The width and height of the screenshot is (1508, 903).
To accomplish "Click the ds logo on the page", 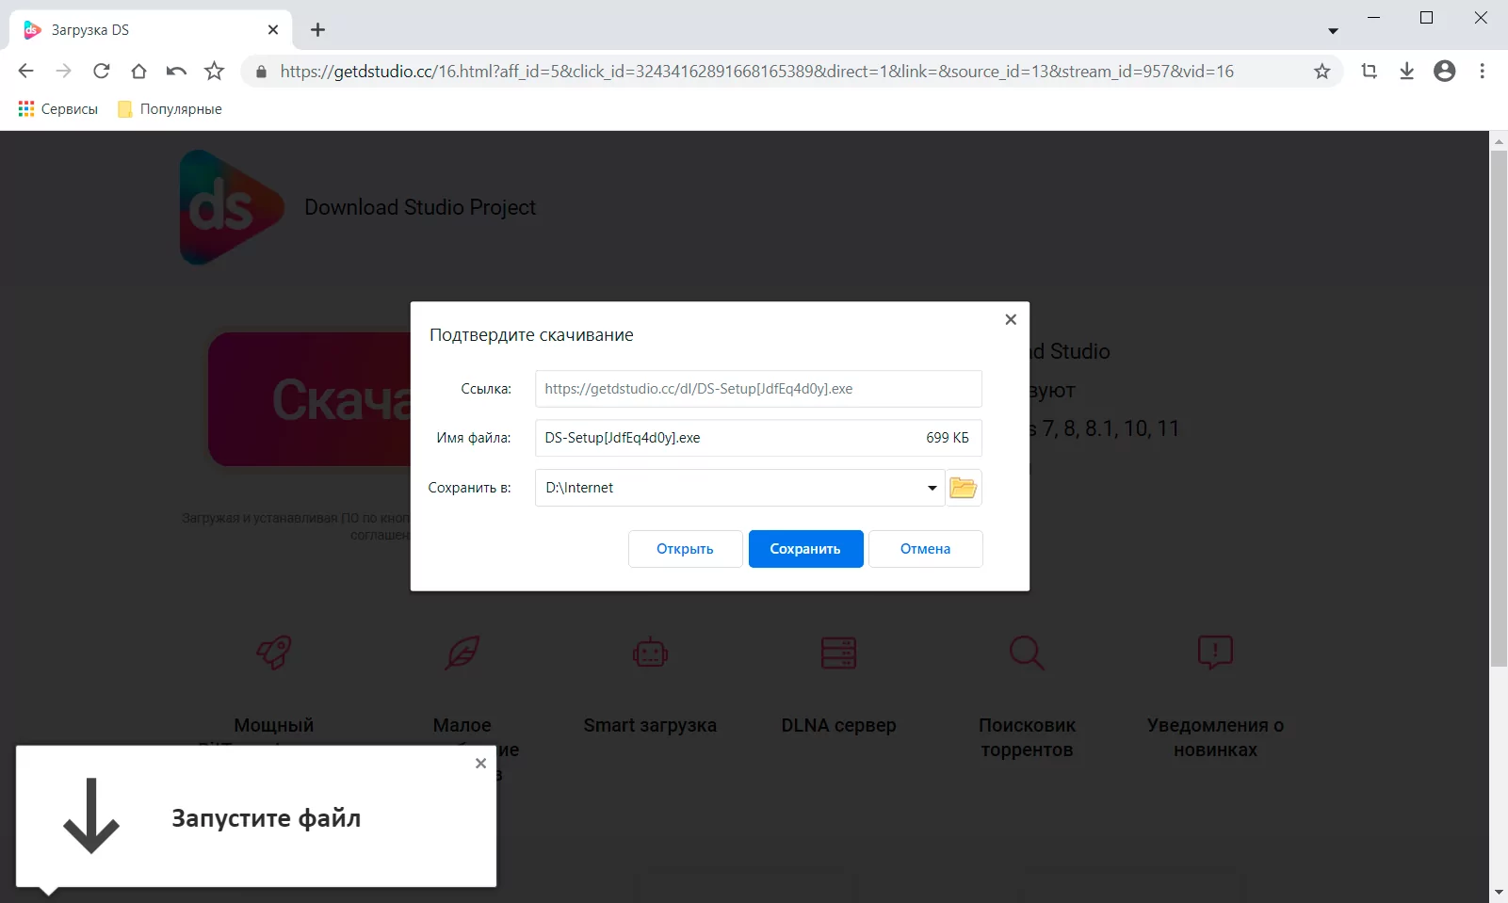I will click(x=232, y=207).
